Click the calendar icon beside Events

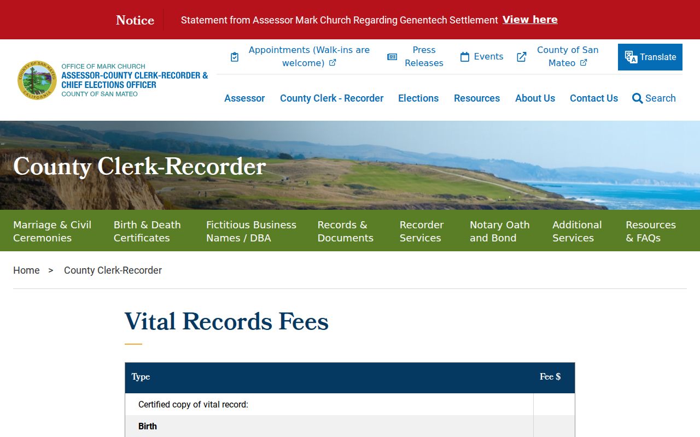click(x=465, y=57)
